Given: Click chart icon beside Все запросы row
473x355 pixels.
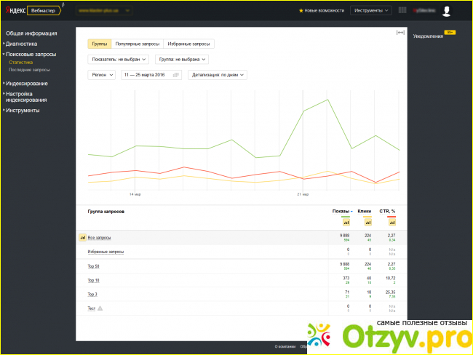Looking at the screenshot, I should (82, 238).
